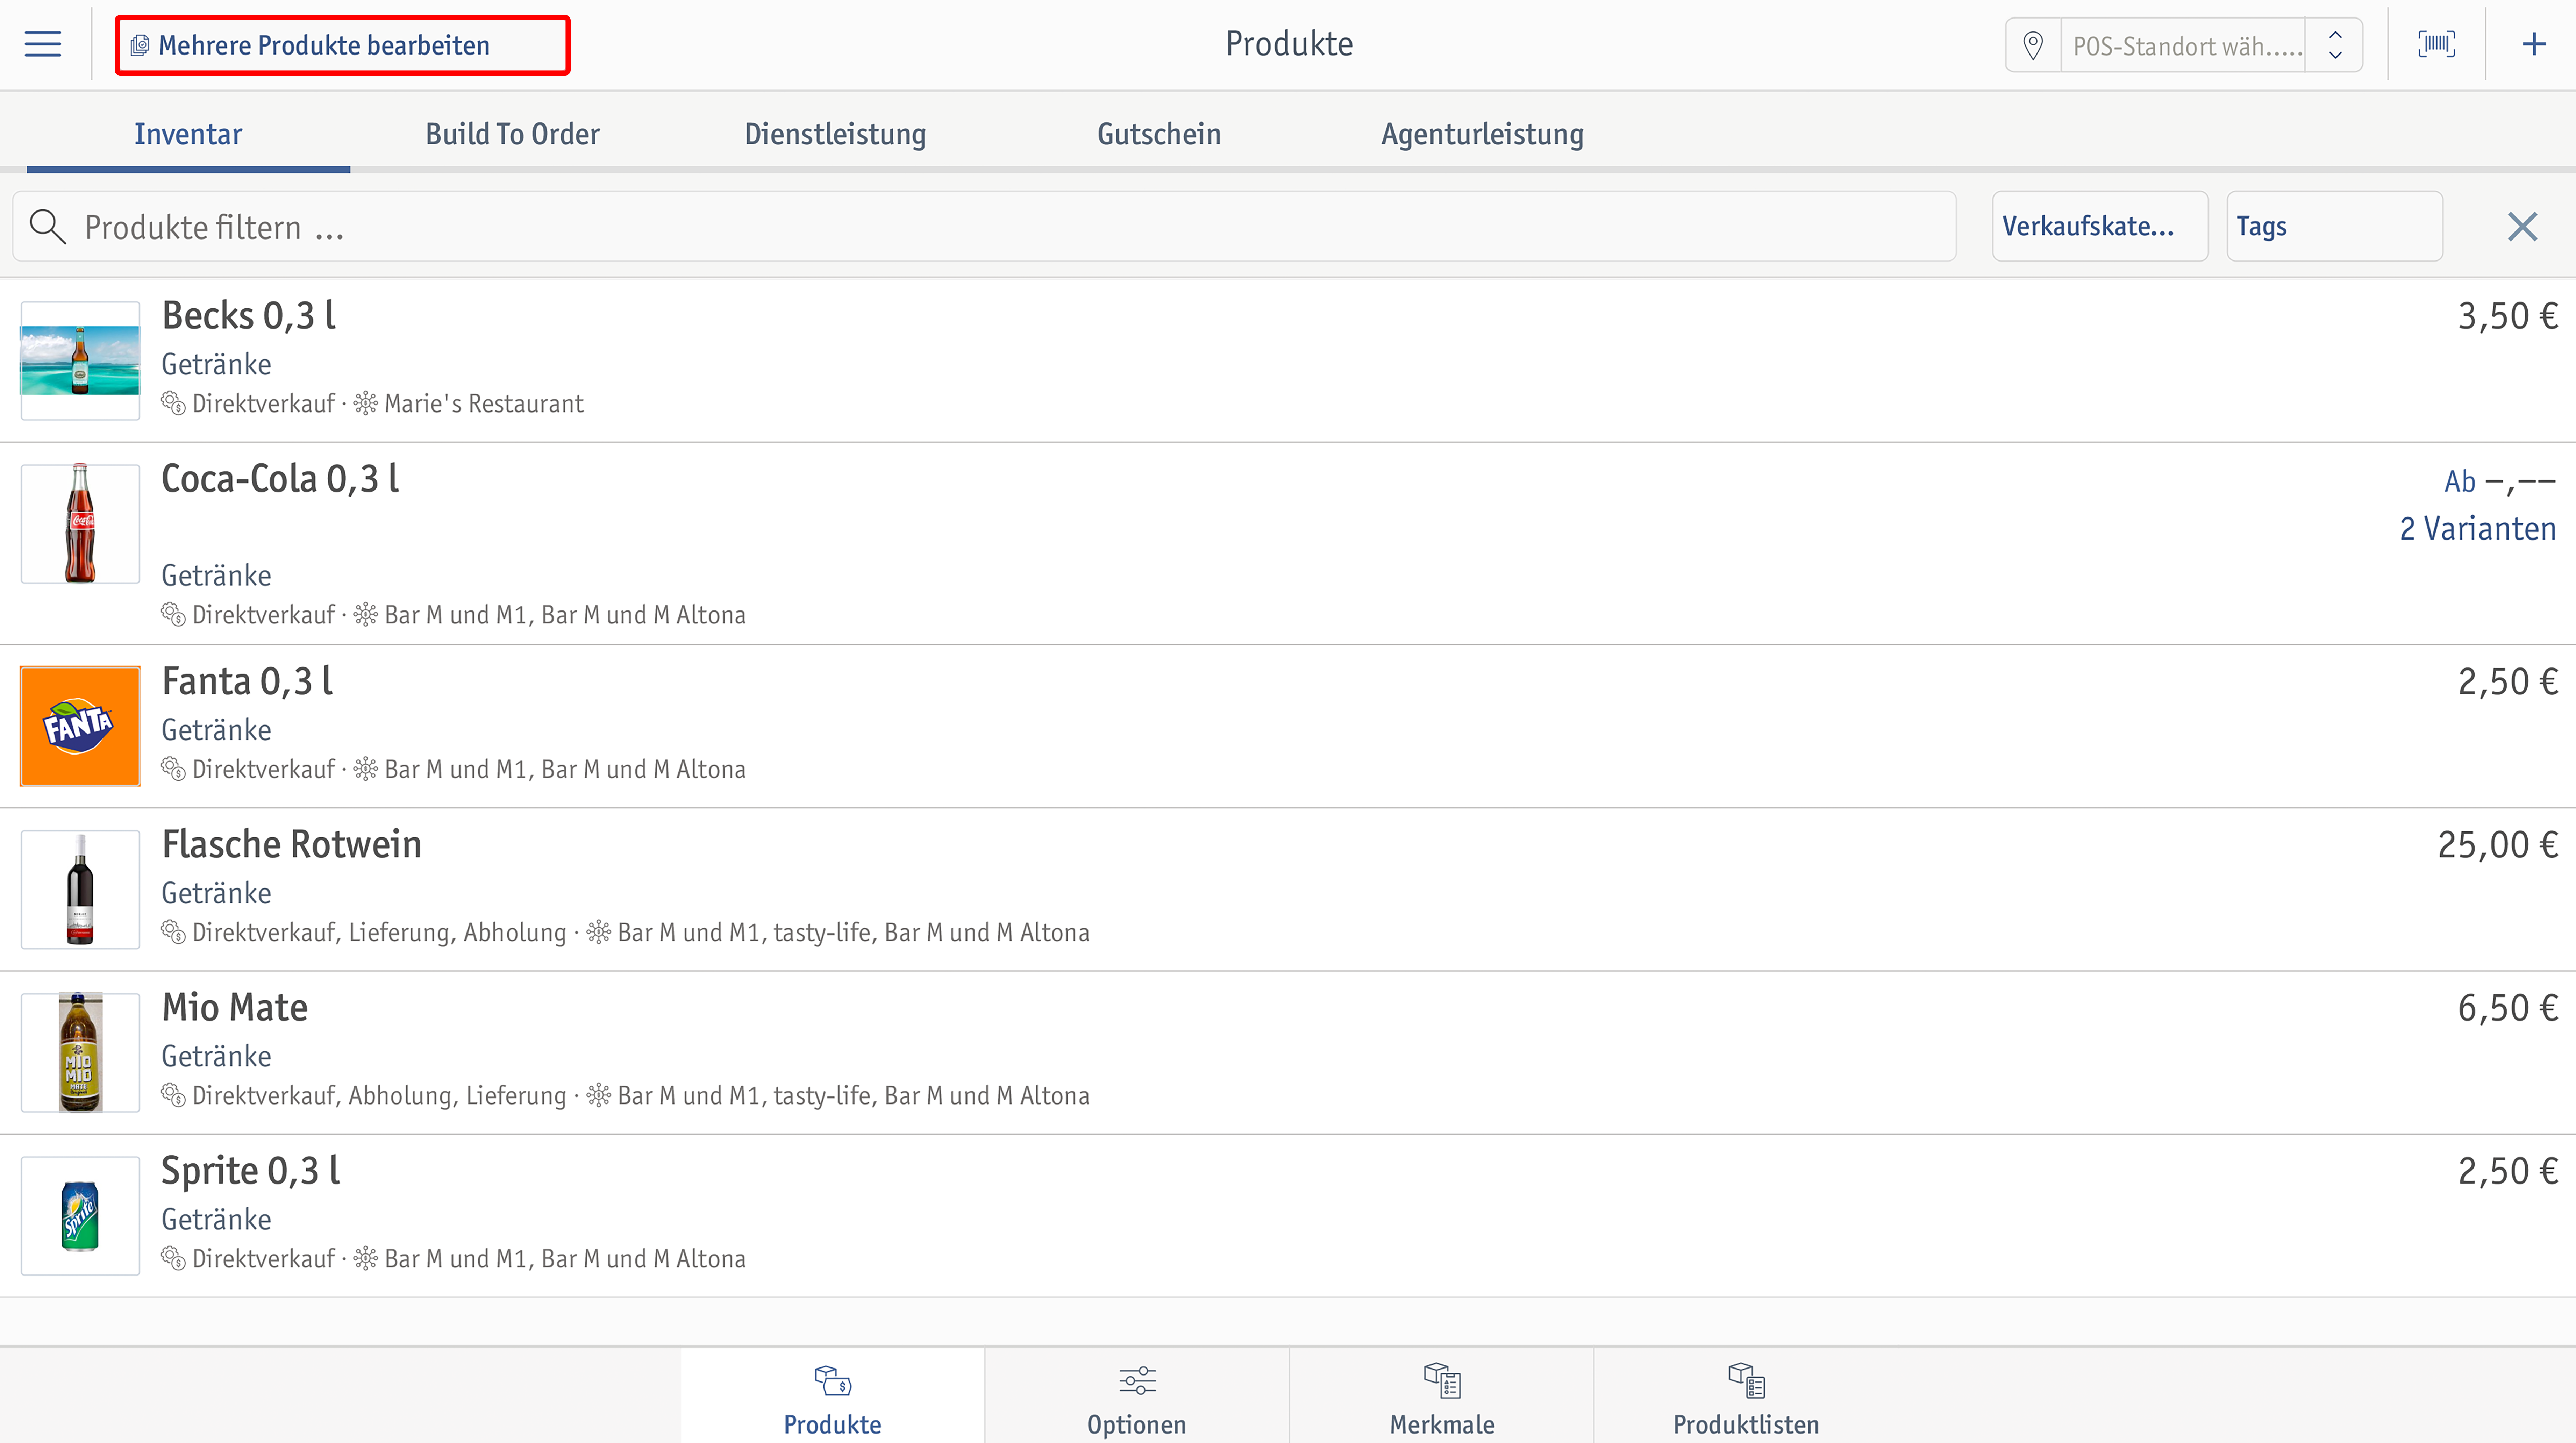This screenshot has height=1443, width=2576.
Task: Click the location pin icon
Action: (x=2033, y=45)
